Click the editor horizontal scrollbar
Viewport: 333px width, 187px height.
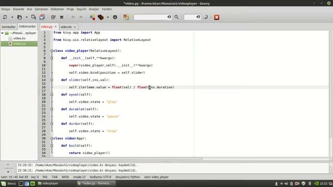pos(121,158)
